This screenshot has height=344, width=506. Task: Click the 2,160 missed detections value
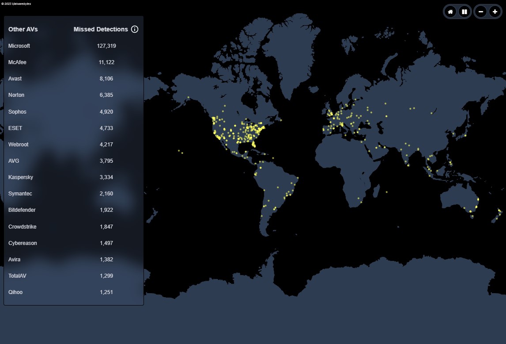coord(106,193)
